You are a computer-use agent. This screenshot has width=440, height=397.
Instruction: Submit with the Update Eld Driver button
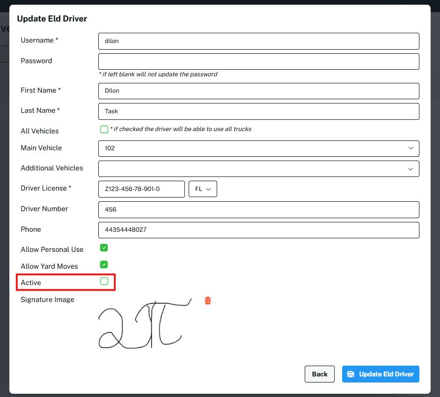(x=381, y=374)
